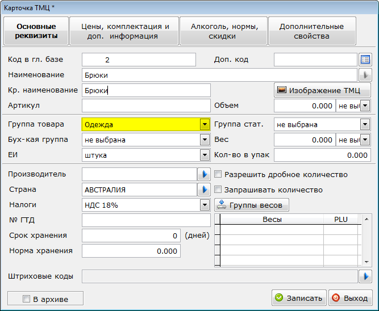Open the Страна selection arrow
The image size is (379, 311).
pyautogui.click(x=204, y=190)
